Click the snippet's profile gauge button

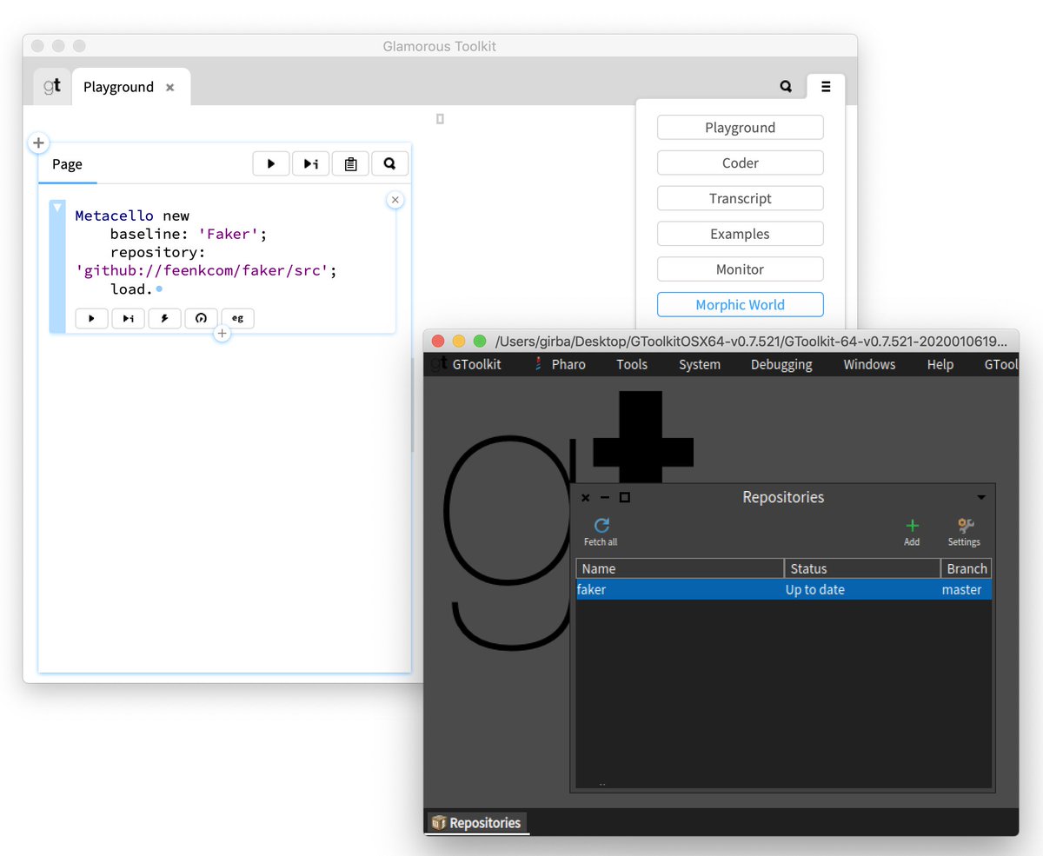coord(201,318)
